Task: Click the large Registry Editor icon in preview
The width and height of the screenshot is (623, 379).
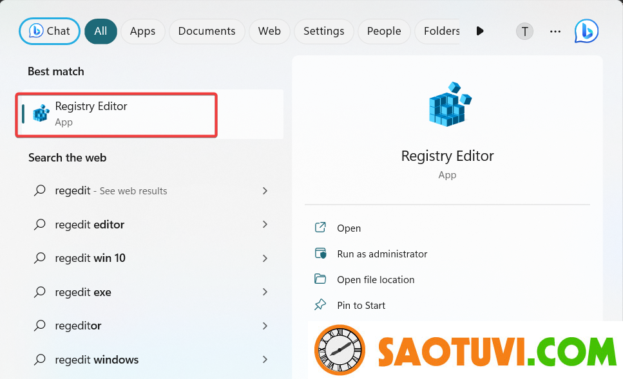Action: [449, 104]
